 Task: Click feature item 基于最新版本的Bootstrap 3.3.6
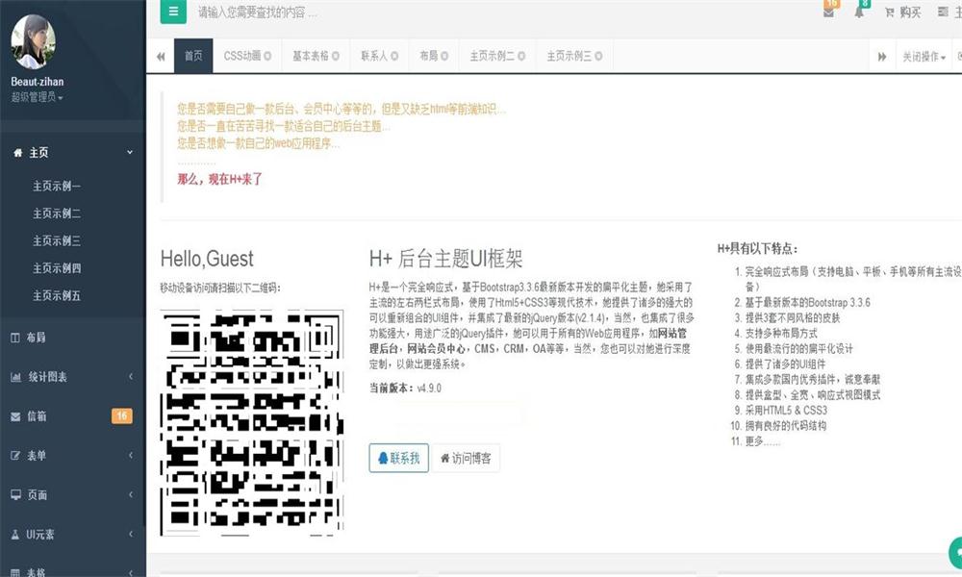807,302
